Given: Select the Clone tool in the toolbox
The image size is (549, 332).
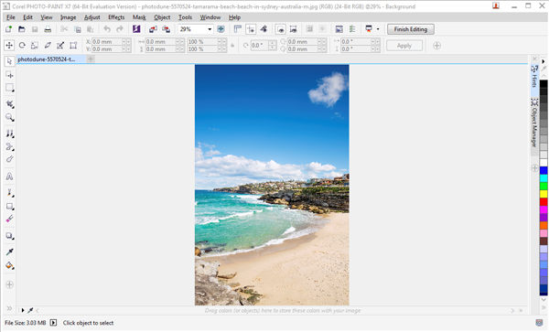Looking at the screenshot, I should click(9, 134).
